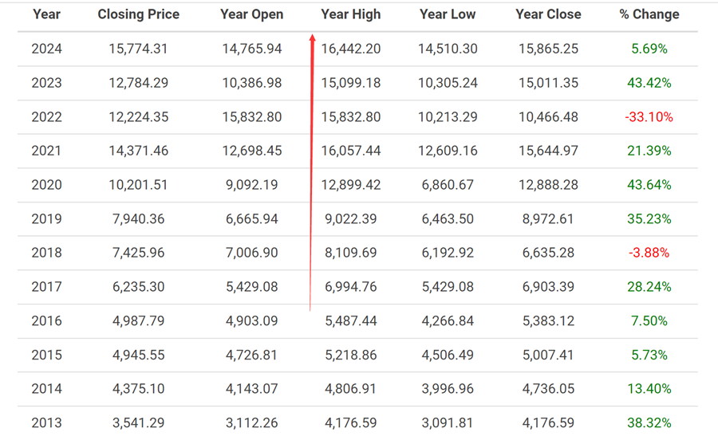Click the Year Open column header
Viewport: 718px width, 436px height.
click(x=251, y=14)
